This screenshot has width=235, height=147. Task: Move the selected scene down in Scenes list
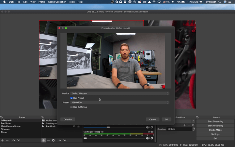(19, 140)
